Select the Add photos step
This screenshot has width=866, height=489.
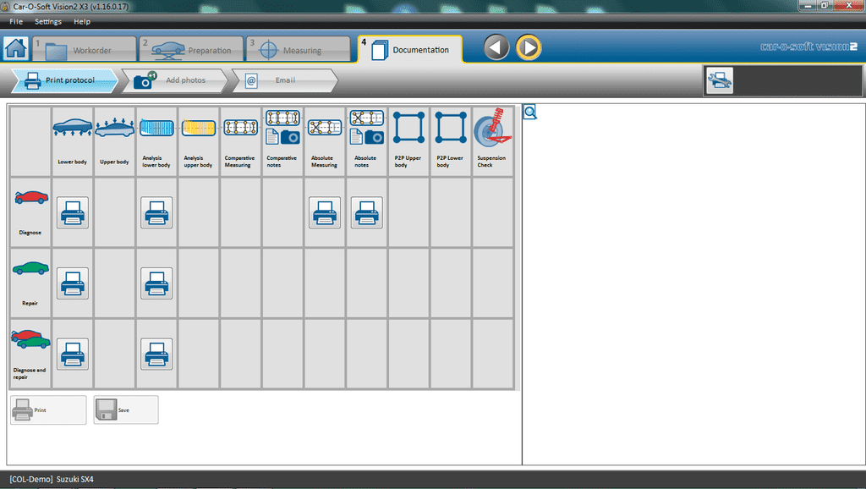pyautogui.click(x=178, y=80)
